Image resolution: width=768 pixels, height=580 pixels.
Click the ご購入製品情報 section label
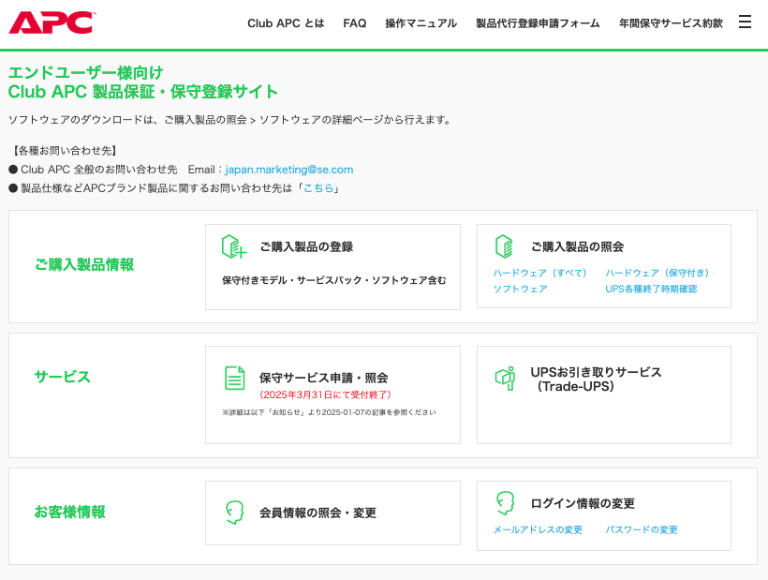(84, 264)
